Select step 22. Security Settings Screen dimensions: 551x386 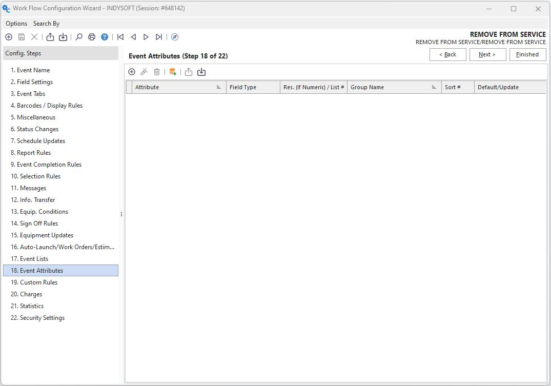(x=60, y=318)
